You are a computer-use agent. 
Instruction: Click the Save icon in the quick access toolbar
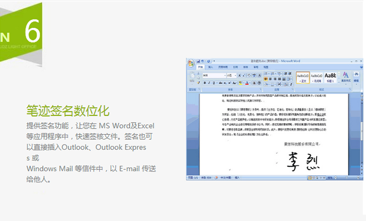[198, 61]
